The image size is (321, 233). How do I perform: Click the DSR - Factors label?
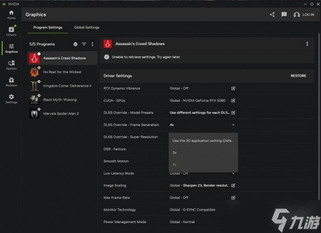coord(115,149)
